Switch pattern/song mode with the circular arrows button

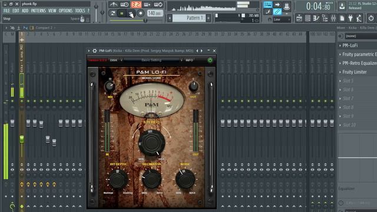coord(113,13)
